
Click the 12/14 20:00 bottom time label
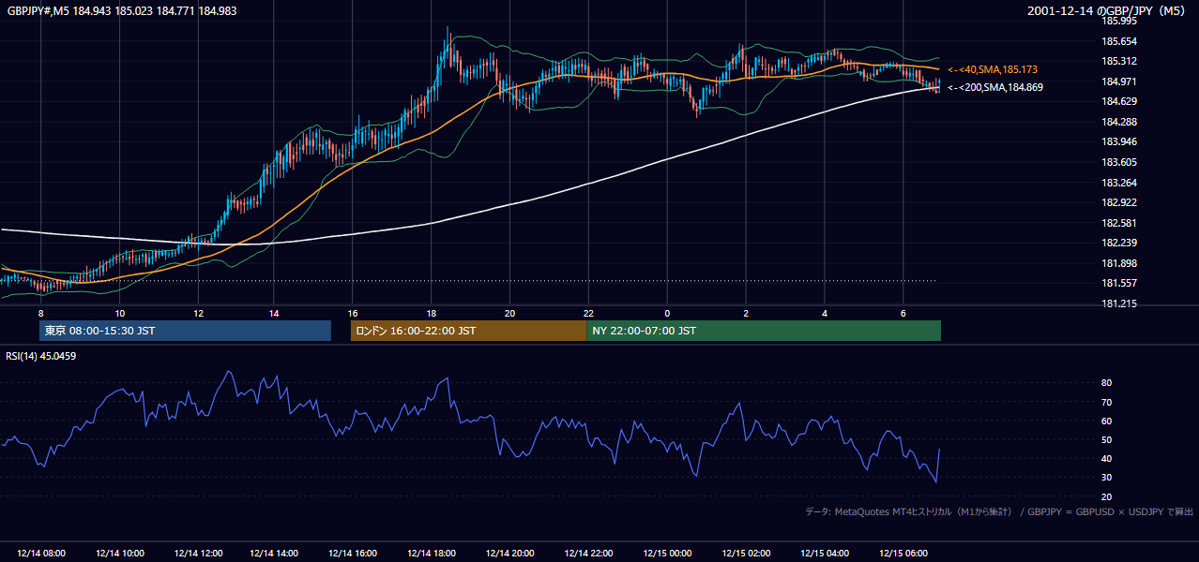pos(509,554)
